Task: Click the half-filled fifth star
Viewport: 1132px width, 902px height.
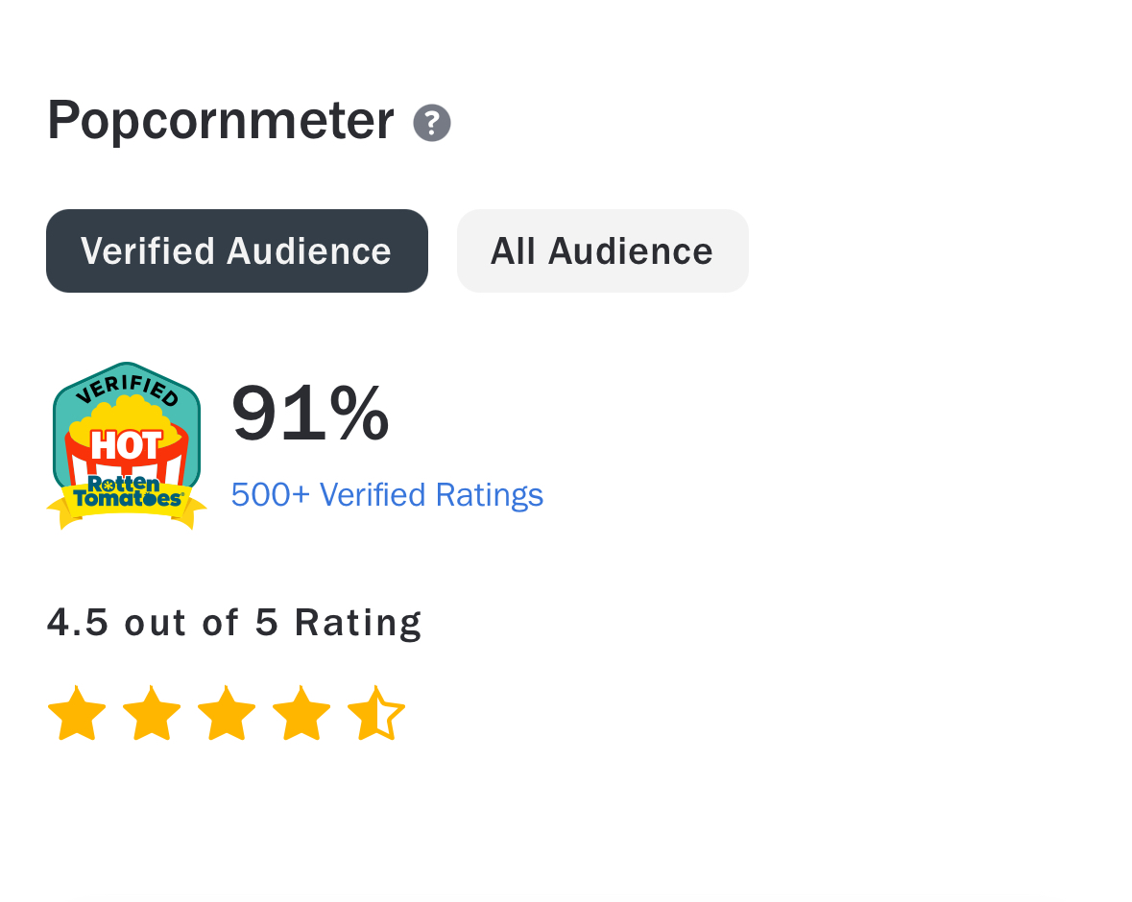Action: [376, 714]
